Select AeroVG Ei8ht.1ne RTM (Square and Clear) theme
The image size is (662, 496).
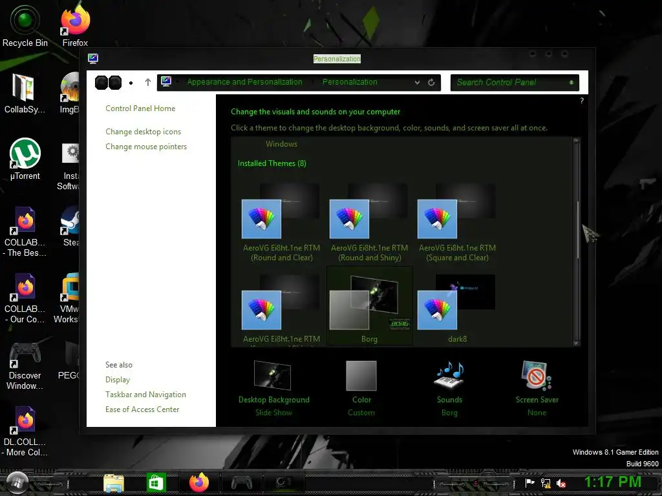[x=457, y=223]
